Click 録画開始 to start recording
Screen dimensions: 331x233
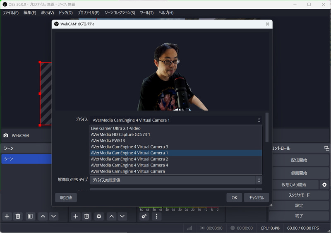299,173
